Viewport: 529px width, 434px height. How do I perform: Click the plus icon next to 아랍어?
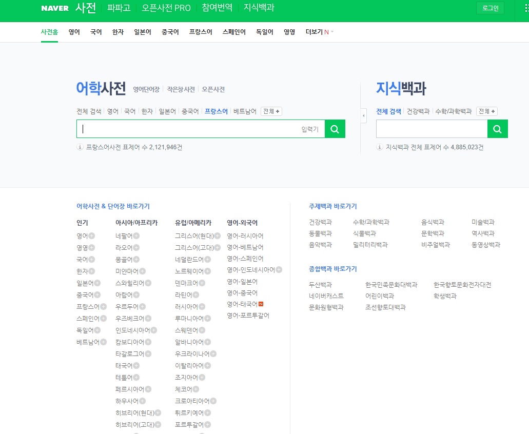(136, 295)
